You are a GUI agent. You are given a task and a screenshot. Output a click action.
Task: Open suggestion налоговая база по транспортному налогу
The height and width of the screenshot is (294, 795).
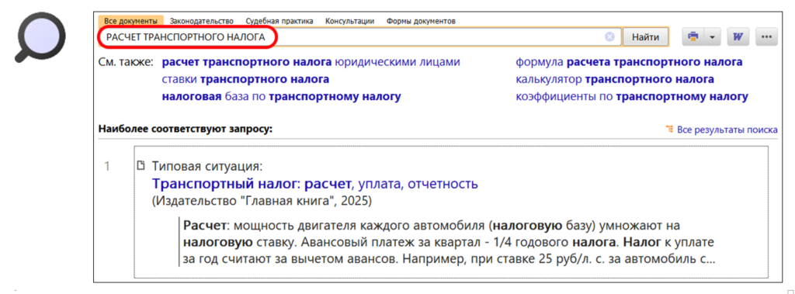point(281,97)
